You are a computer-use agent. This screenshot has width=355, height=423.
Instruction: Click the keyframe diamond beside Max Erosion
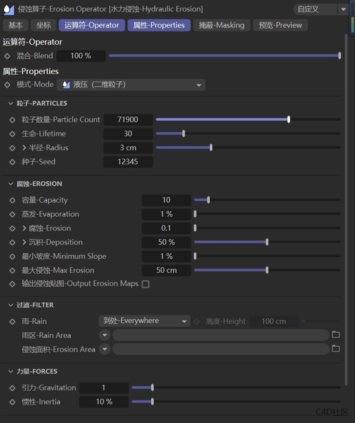click(12, 270)
